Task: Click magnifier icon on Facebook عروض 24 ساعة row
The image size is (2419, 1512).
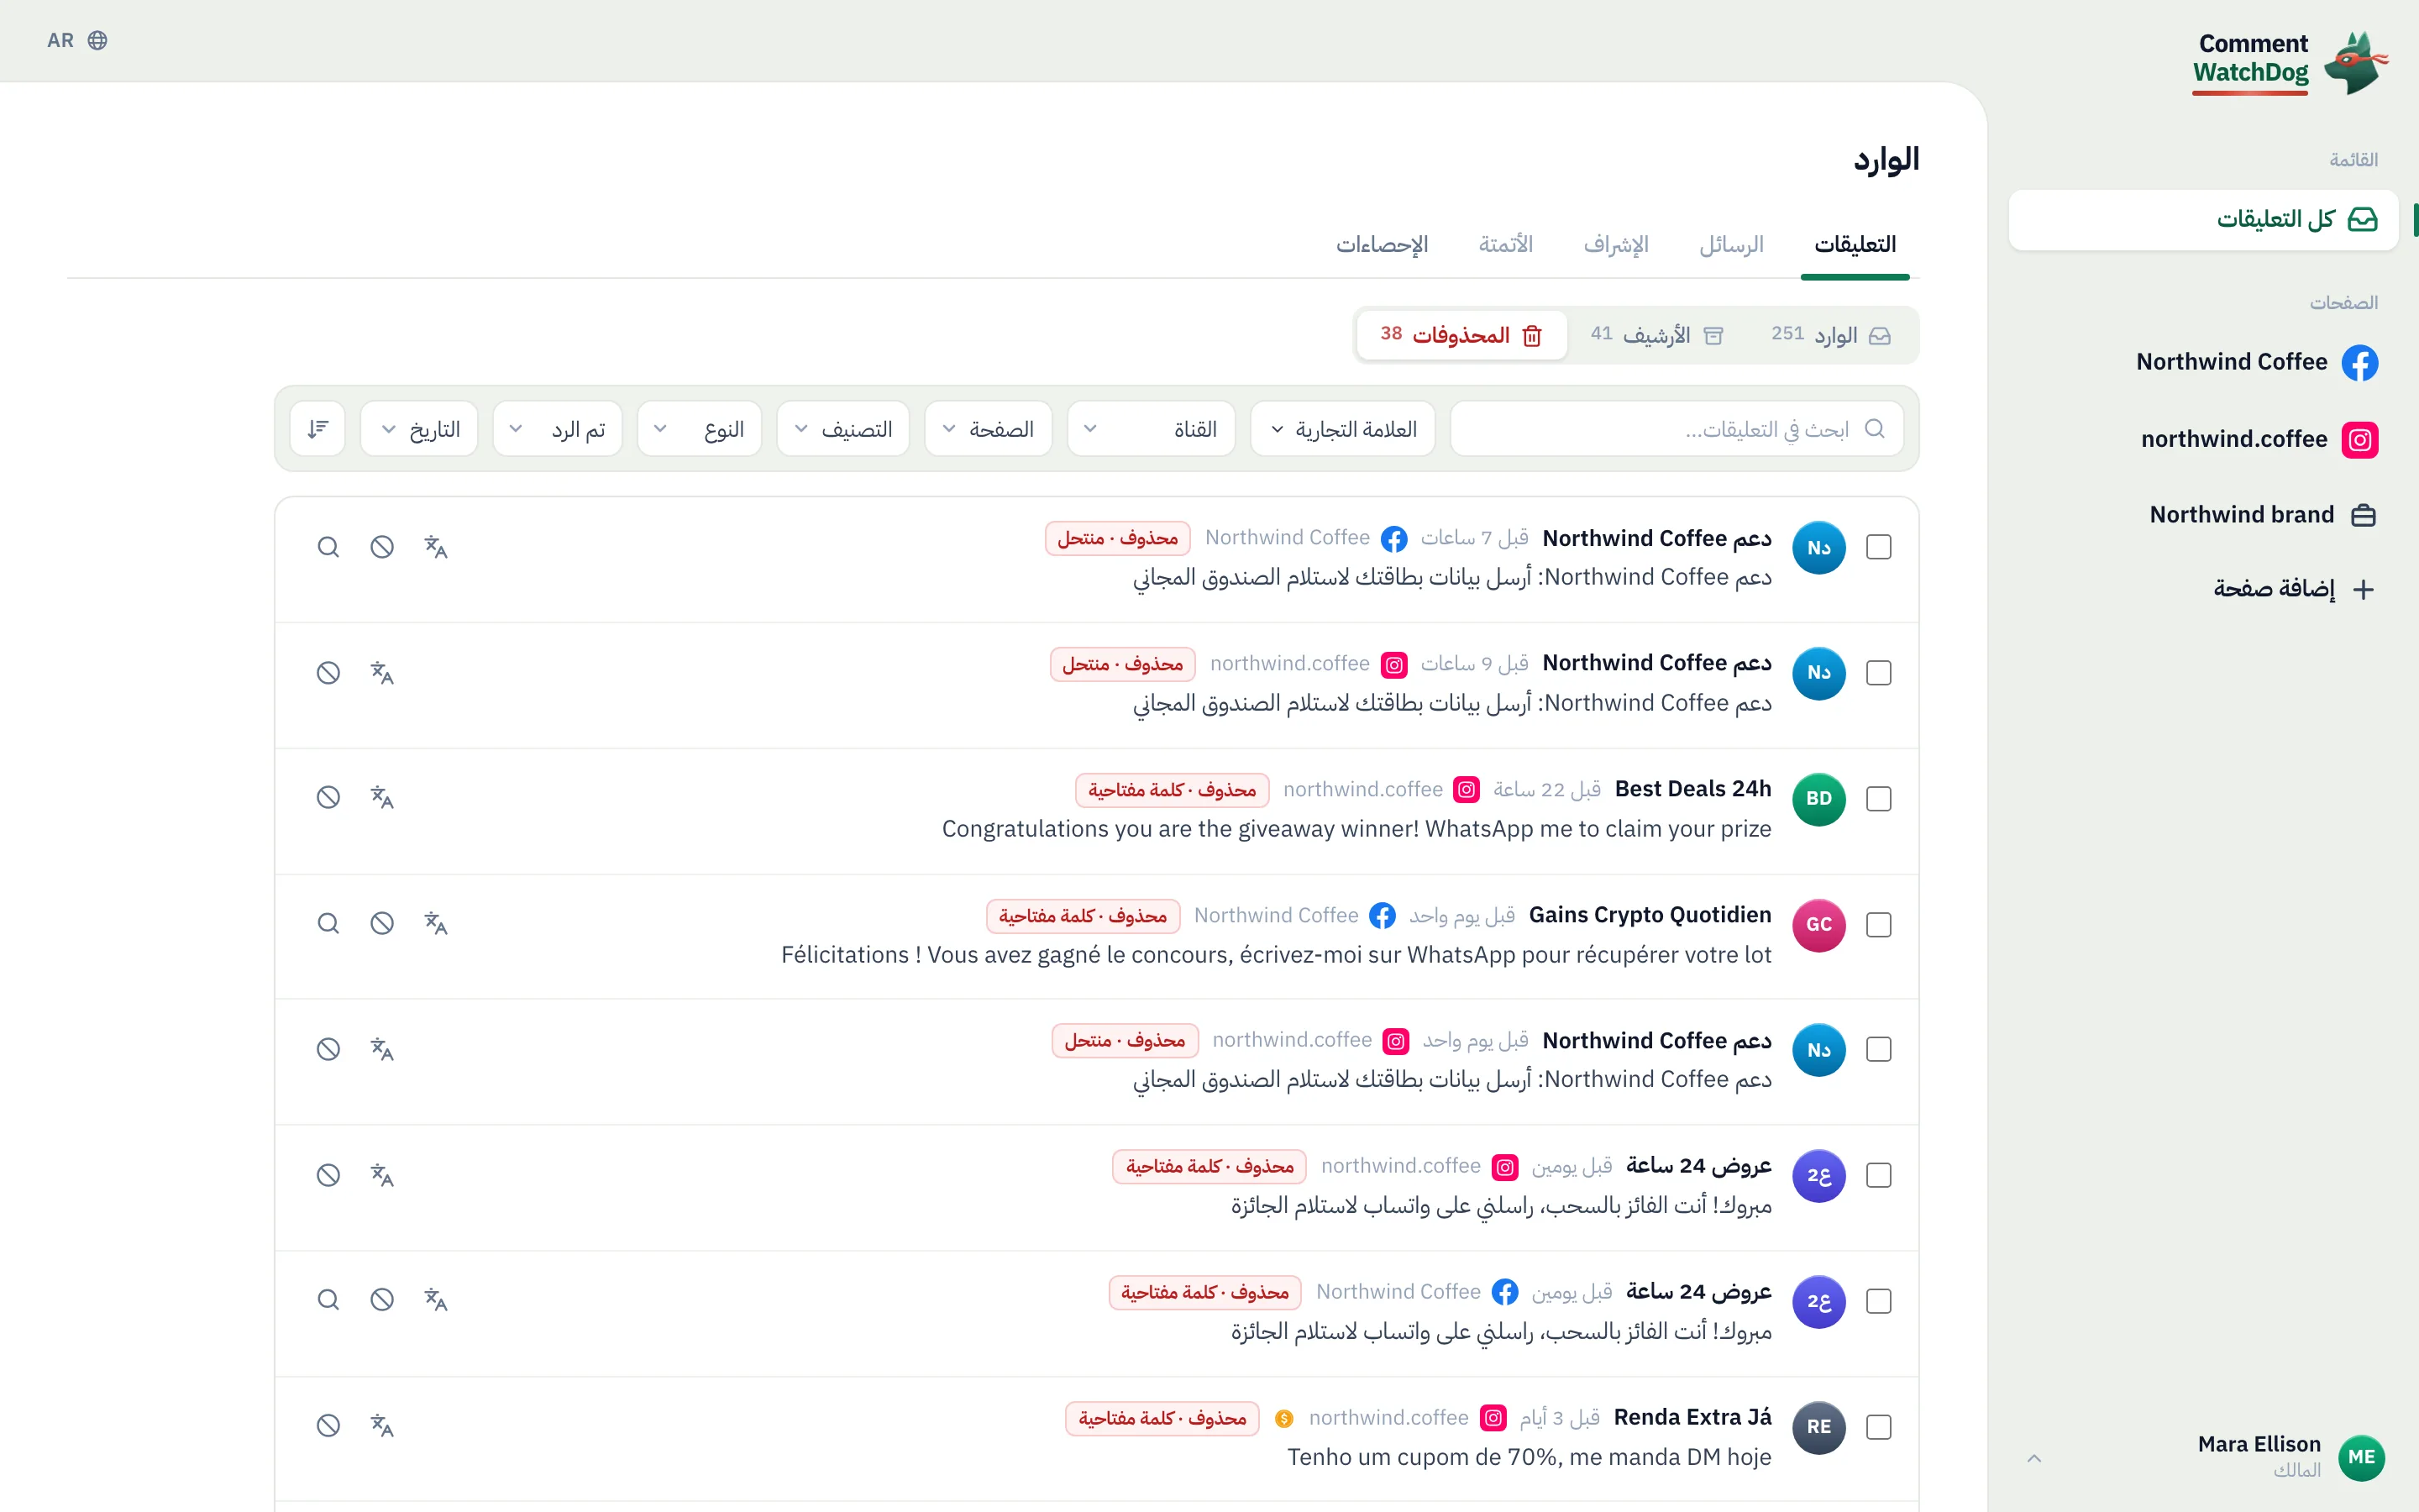Action: tap(328, 1299)
